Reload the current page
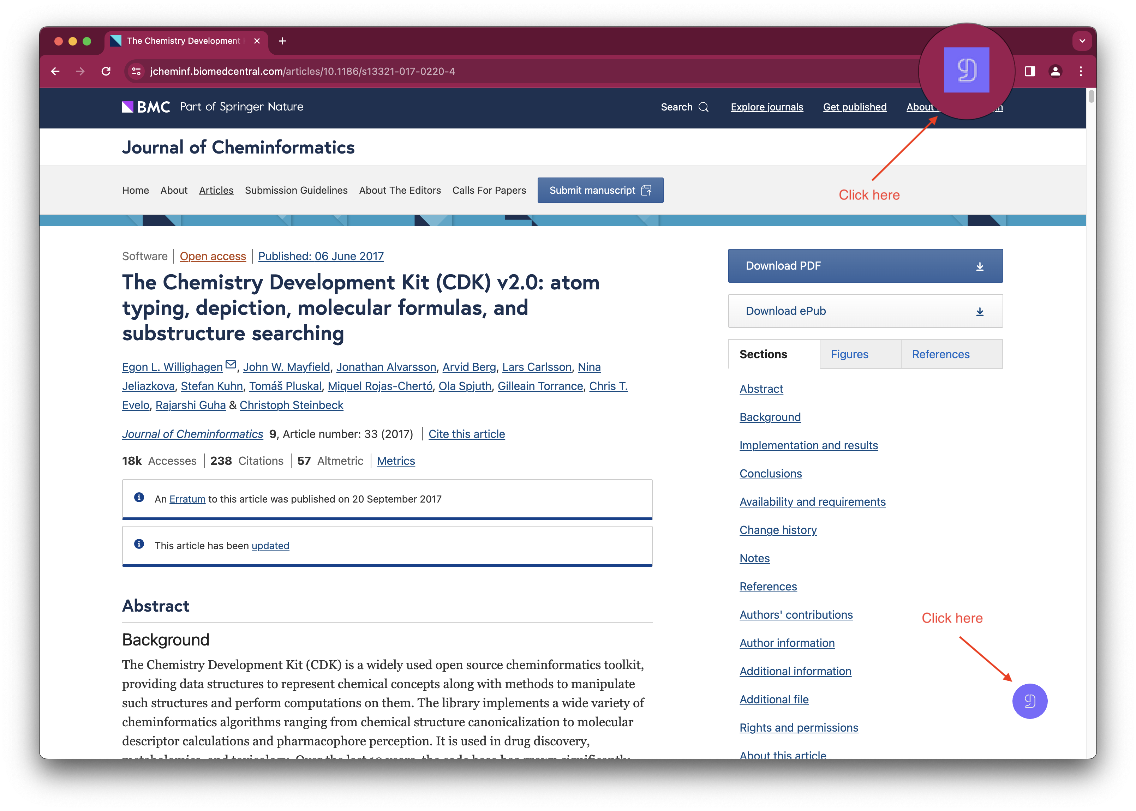 click(x=106, y=71)
